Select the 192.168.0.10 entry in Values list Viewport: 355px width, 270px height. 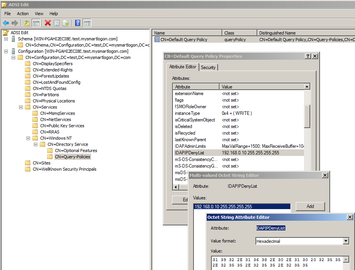pos(242,206)
